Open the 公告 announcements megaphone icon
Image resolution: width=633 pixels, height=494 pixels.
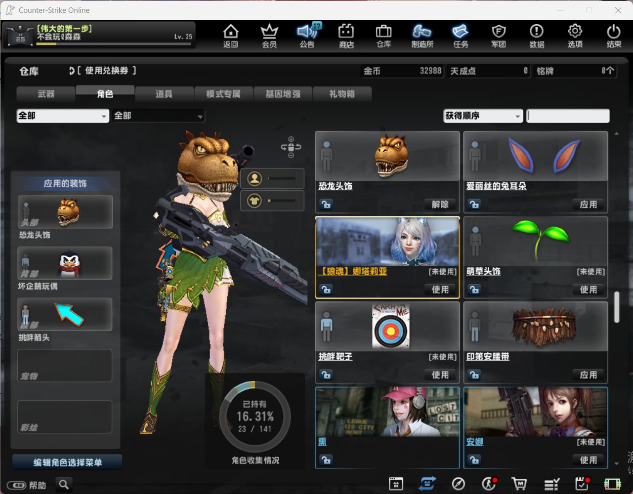[307, 36]
